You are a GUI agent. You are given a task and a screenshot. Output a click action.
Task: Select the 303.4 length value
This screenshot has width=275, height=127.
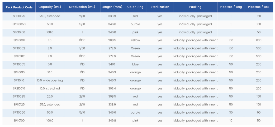[112, 88]
